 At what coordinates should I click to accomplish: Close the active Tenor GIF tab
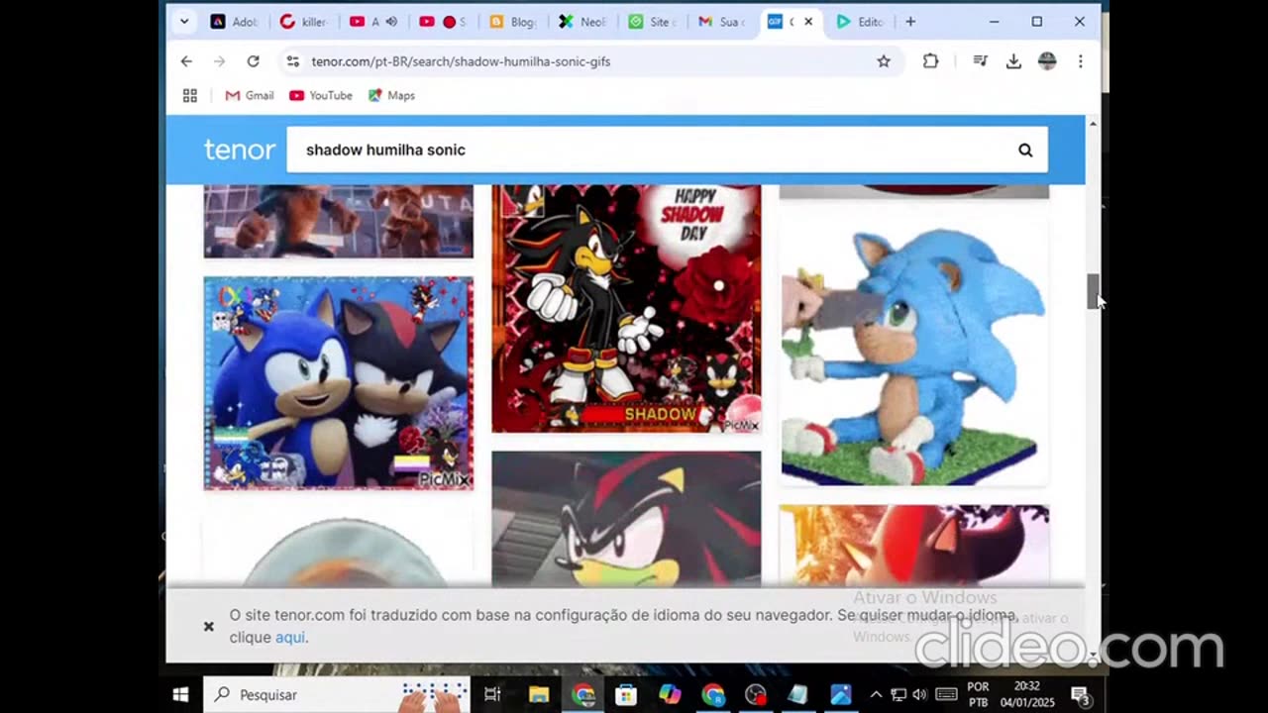tap(808, 21)
